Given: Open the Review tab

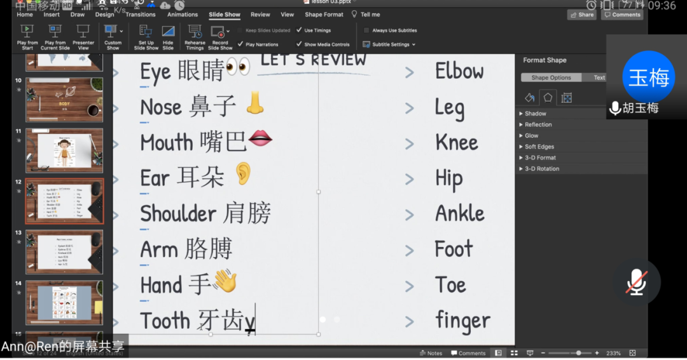Looking at the screenshot, I should coord(260,15).
